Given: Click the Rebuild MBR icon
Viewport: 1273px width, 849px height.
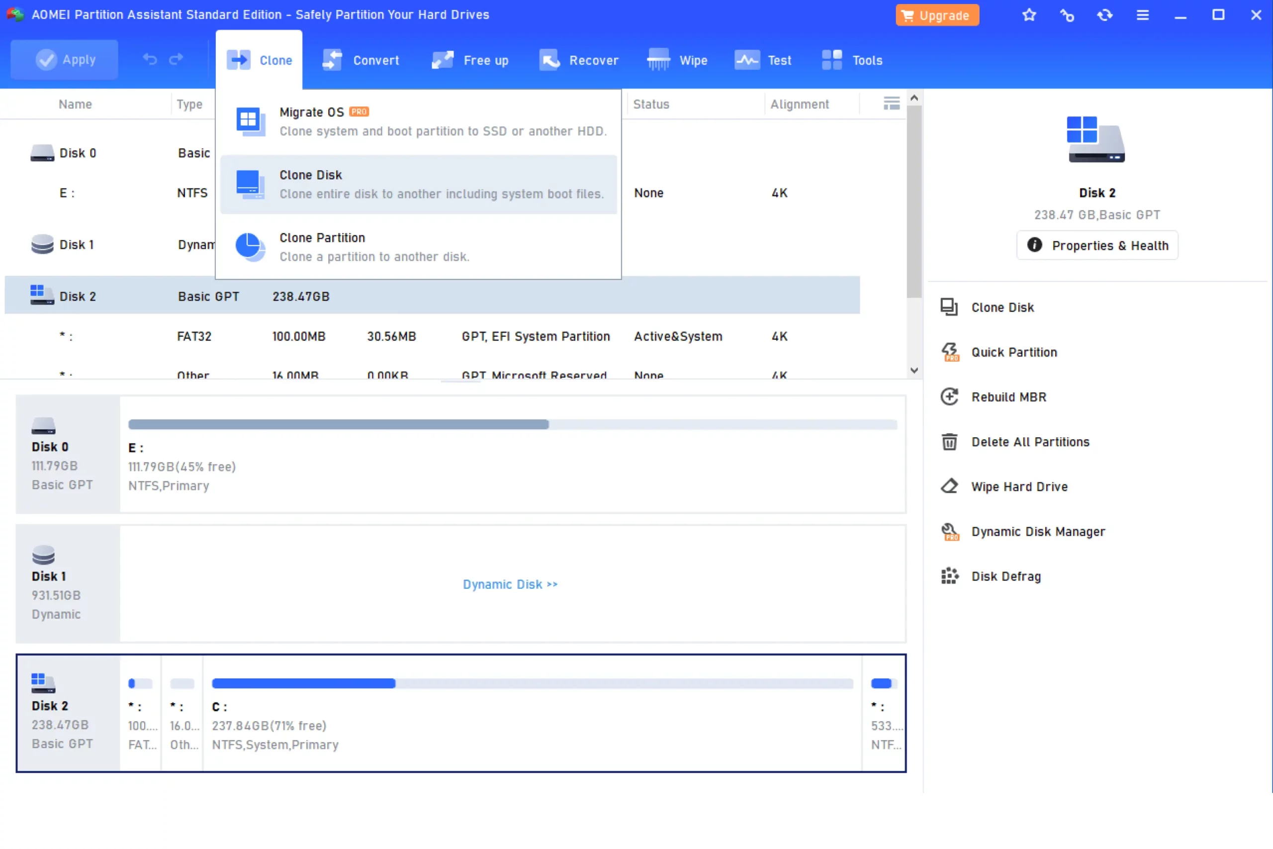Looking at the screenshot, I should (949, 397).
